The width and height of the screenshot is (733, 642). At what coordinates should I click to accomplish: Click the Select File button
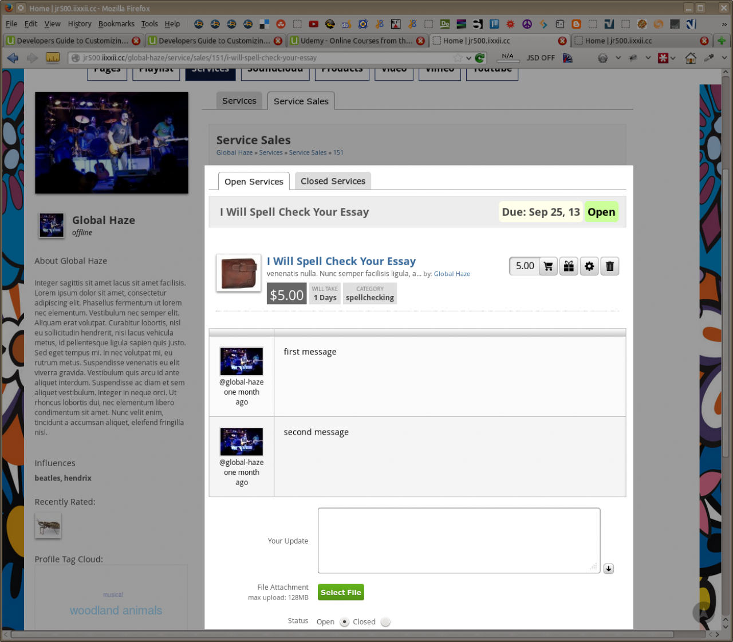point(341,592)
